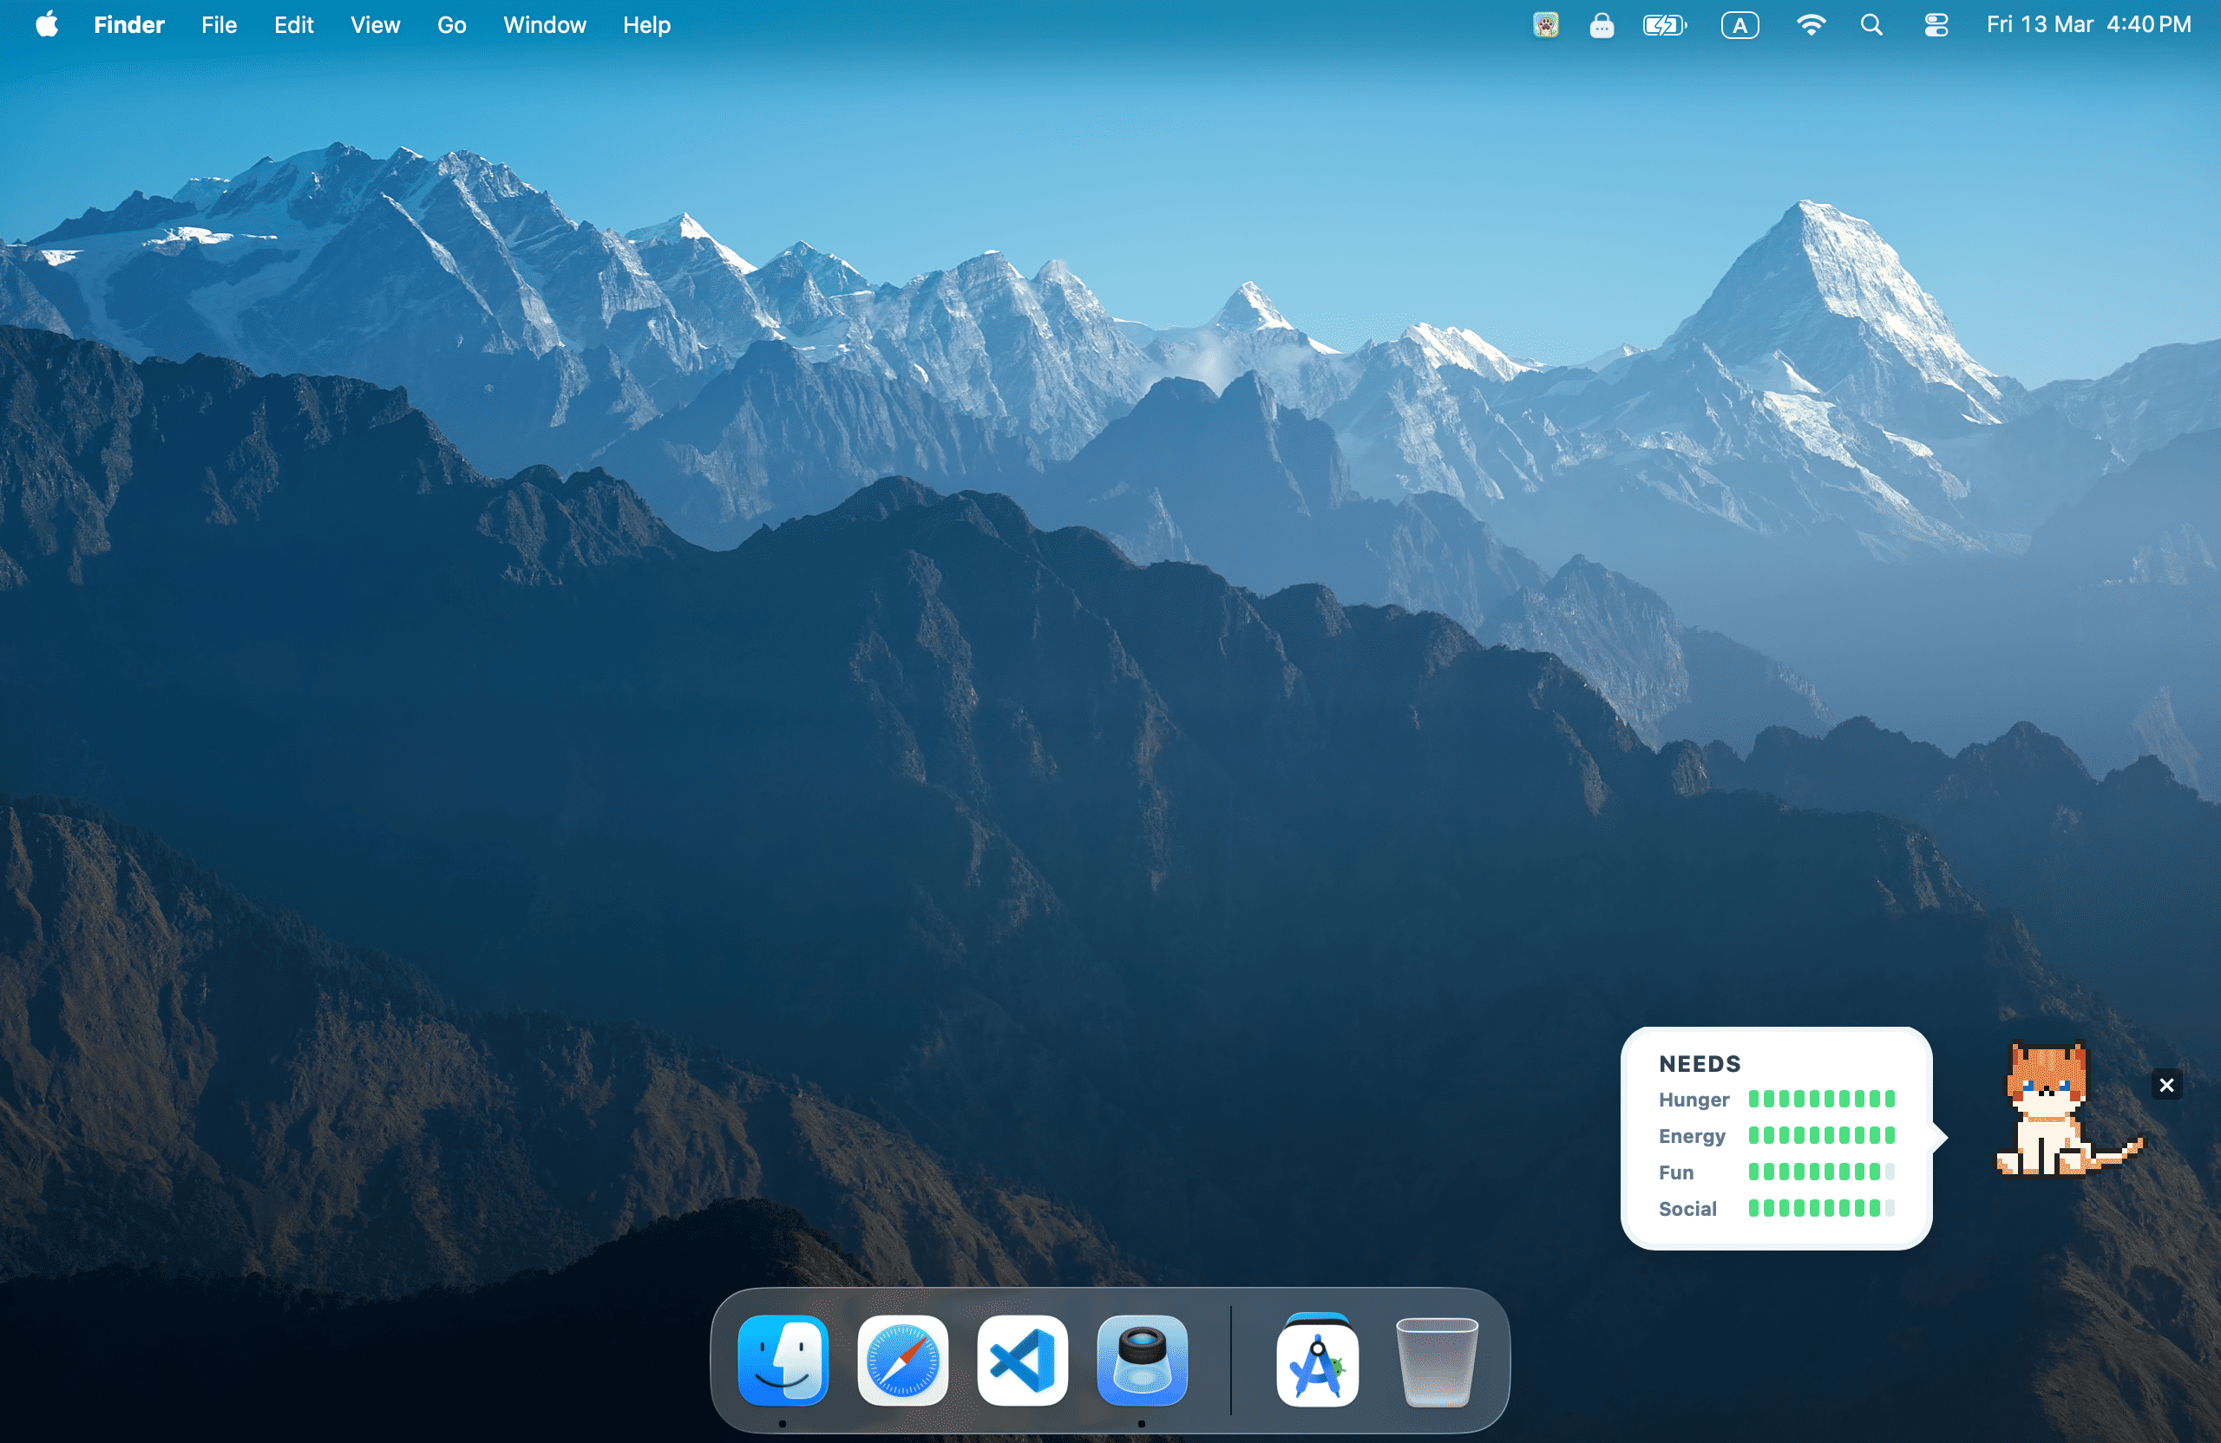Open the input source 'A' menu

tap(1739, 25)
